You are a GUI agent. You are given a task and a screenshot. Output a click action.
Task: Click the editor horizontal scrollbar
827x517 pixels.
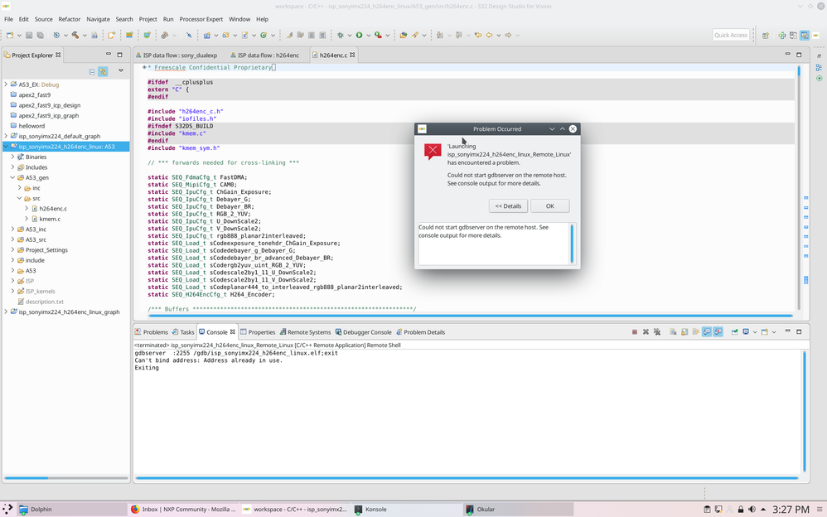point(471,316)
